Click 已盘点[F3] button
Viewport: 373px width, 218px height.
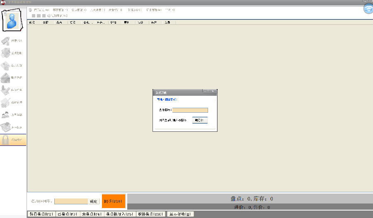point(68,214)
